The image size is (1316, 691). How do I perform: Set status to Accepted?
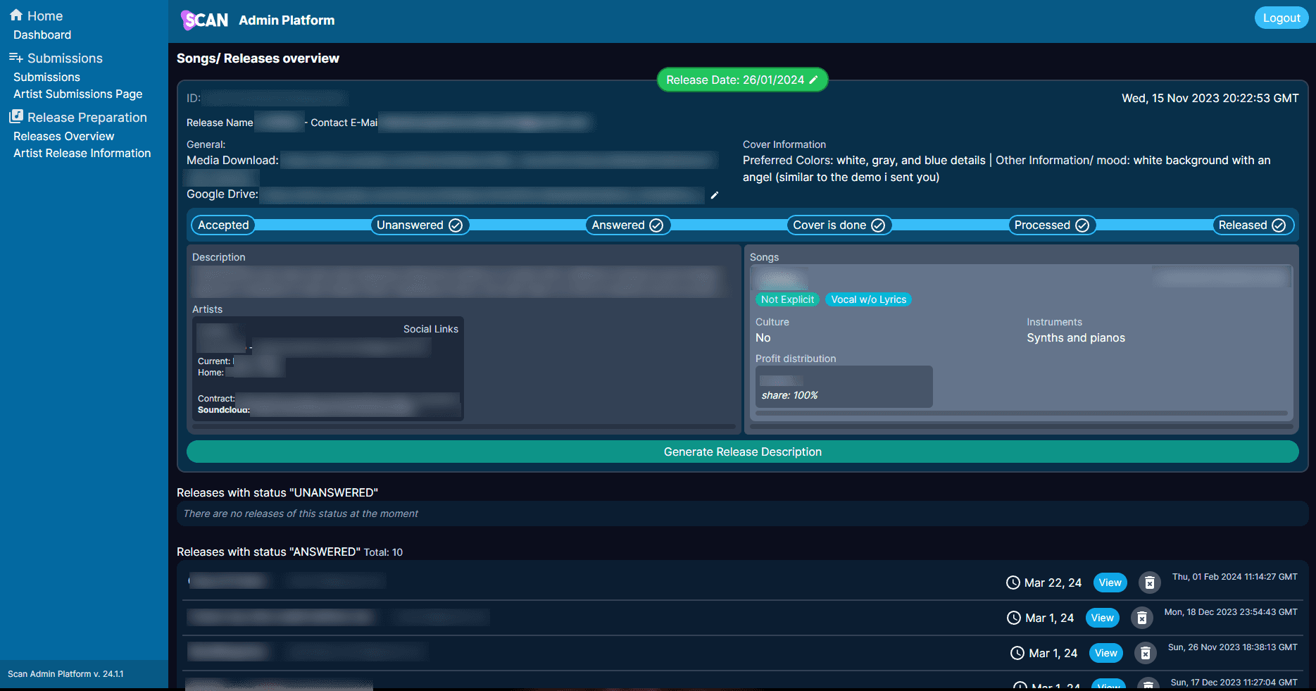point(223,225)
